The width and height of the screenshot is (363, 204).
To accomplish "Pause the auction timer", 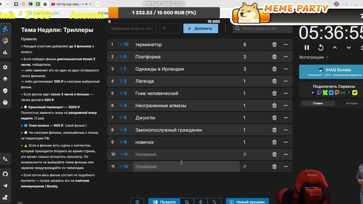I will point(307,48).
